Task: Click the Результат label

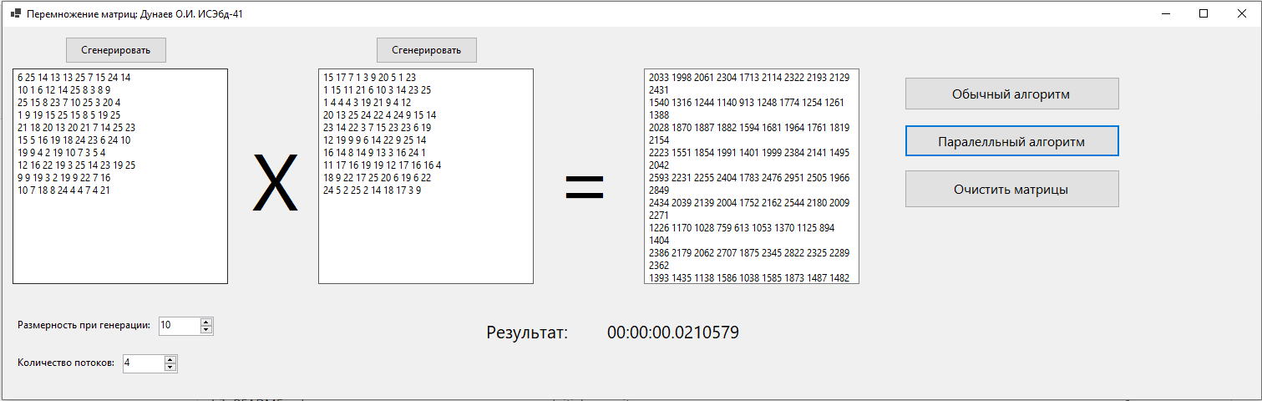Action: coord(527,333)
